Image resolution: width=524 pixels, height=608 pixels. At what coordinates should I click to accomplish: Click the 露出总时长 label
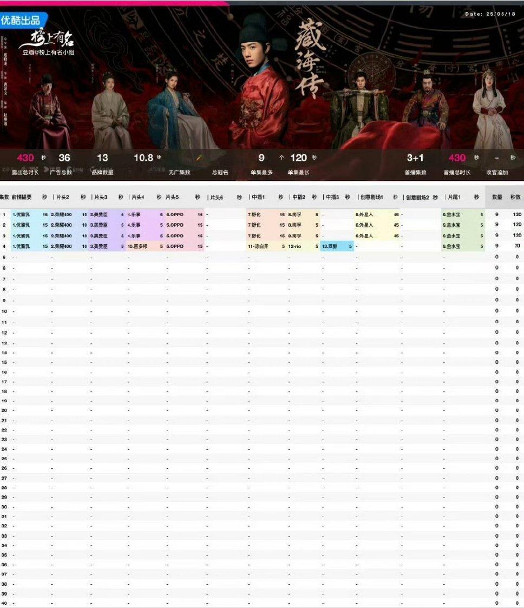tap(25, 172)
